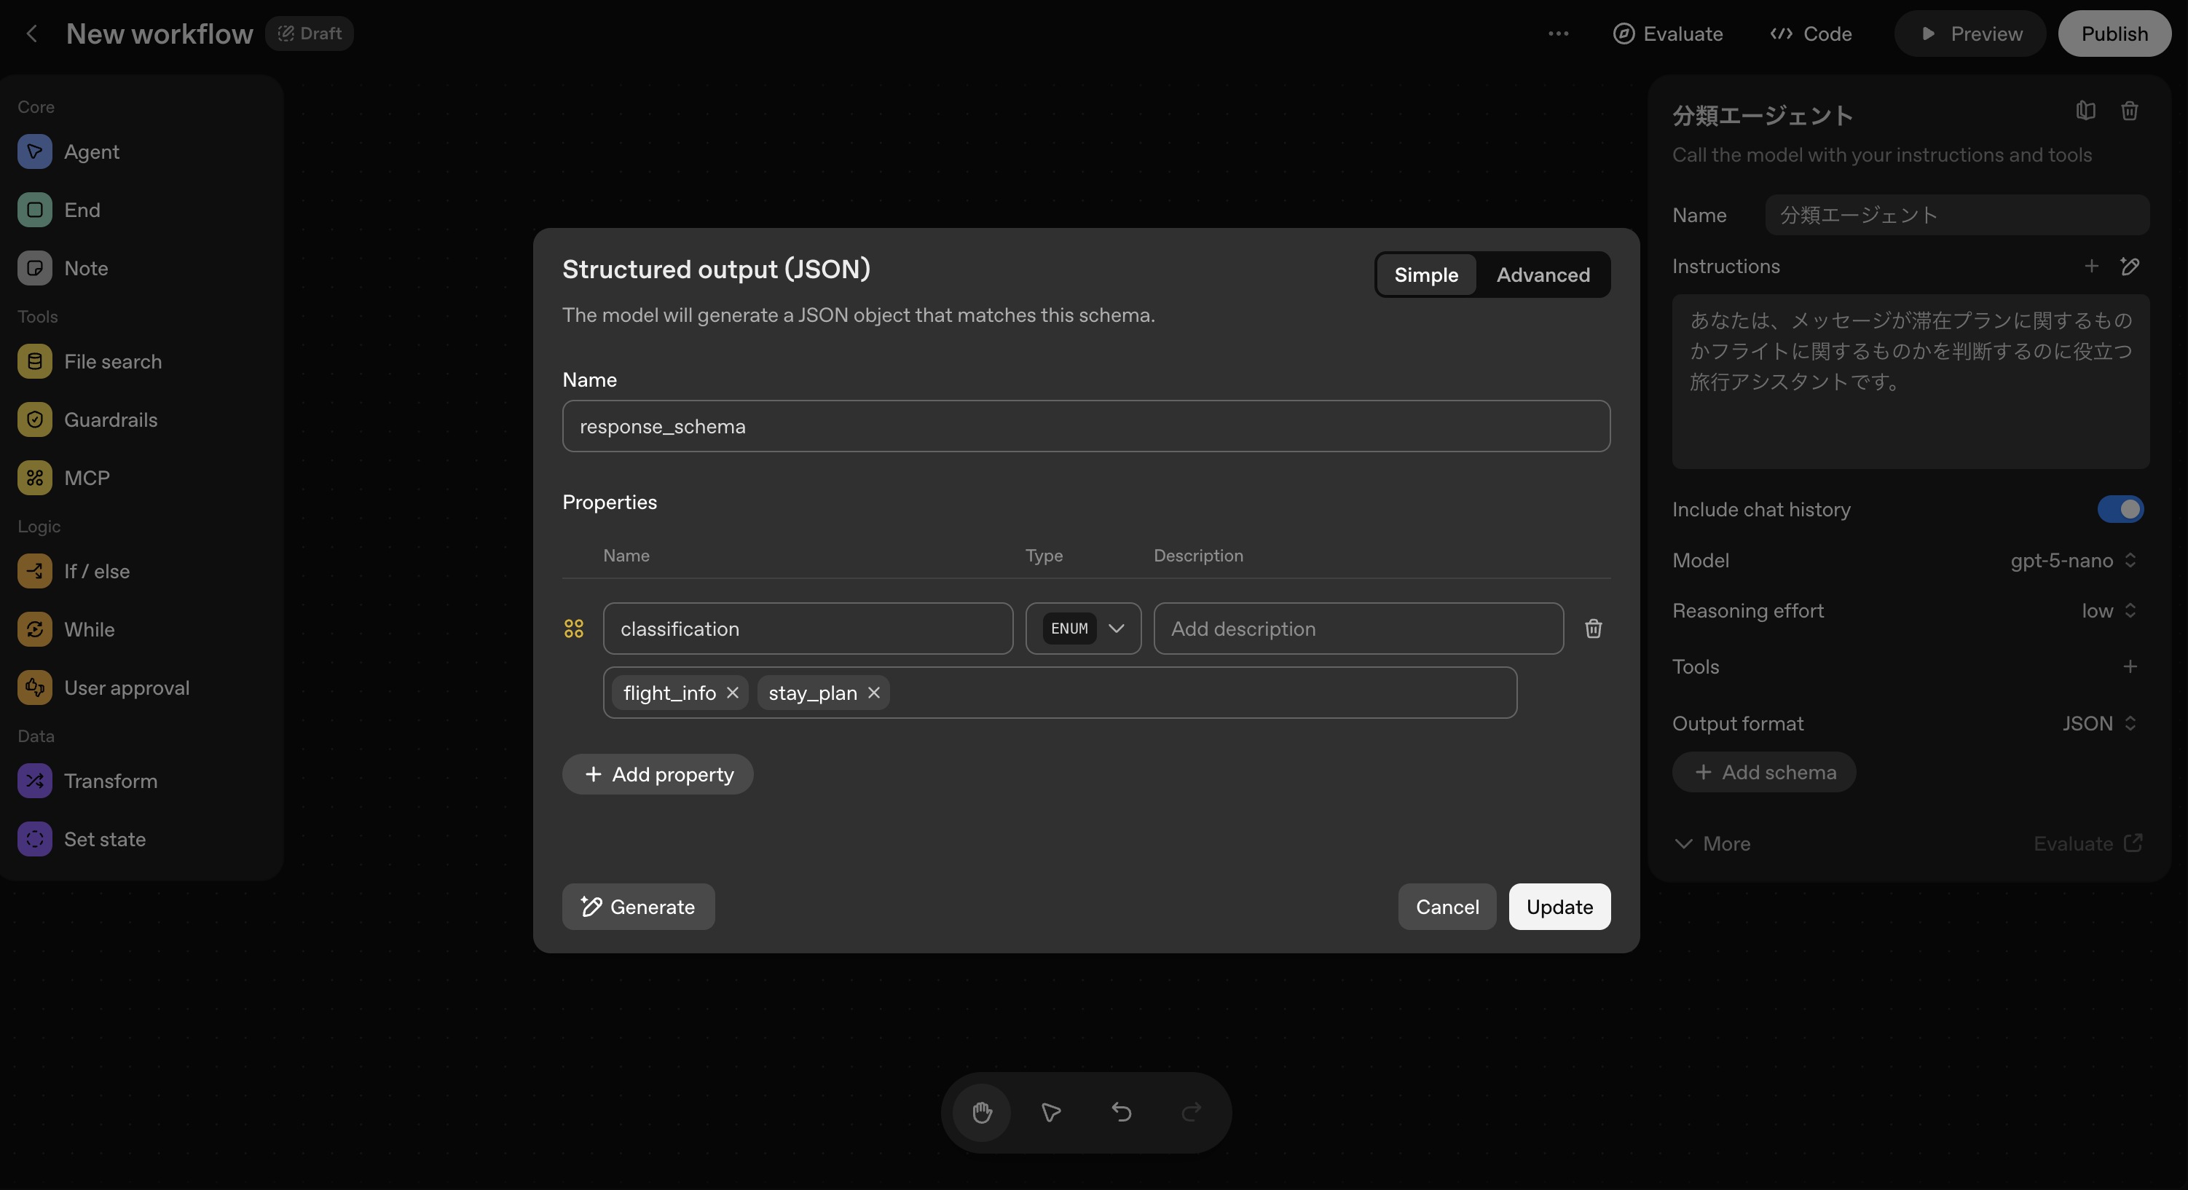Expand the More section
The image size is (2188, 1190).
pos(1712,843)
